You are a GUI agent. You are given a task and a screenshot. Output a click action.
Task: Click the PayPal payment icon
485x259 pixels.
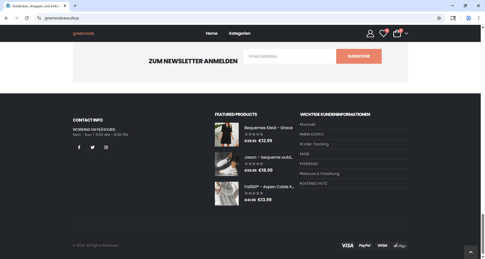365,245
